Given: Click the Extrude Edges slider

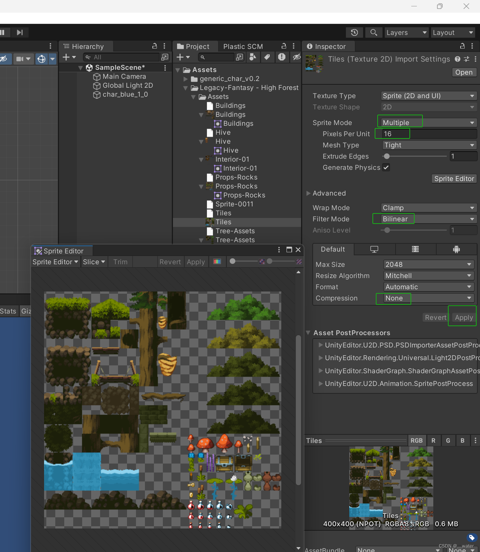Looking at the screenshot, I should (415, 156).
